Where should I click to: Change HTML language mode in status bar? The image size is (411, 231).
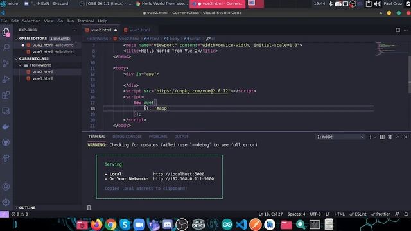click(340, 214)
